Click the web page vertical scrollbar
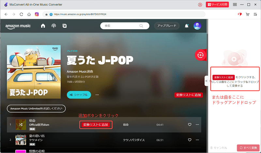Viewport: 261px width, 153px height. click(207, 27)
